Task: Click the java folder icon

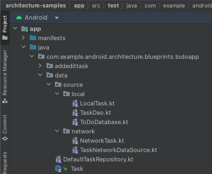Action: (x=33, y=47)
